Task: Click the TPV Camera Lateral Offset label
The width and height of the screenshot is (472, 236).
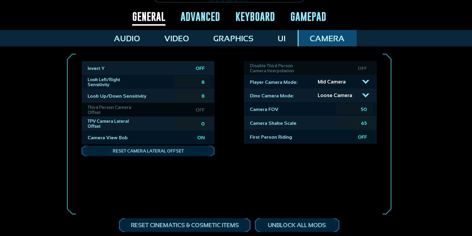Action: [108, 124]
